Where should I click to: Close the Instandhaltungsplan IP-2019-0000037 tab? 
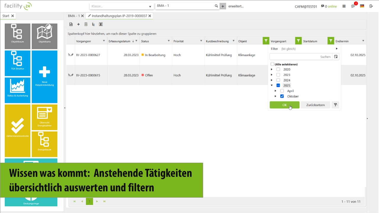point(150,16)
